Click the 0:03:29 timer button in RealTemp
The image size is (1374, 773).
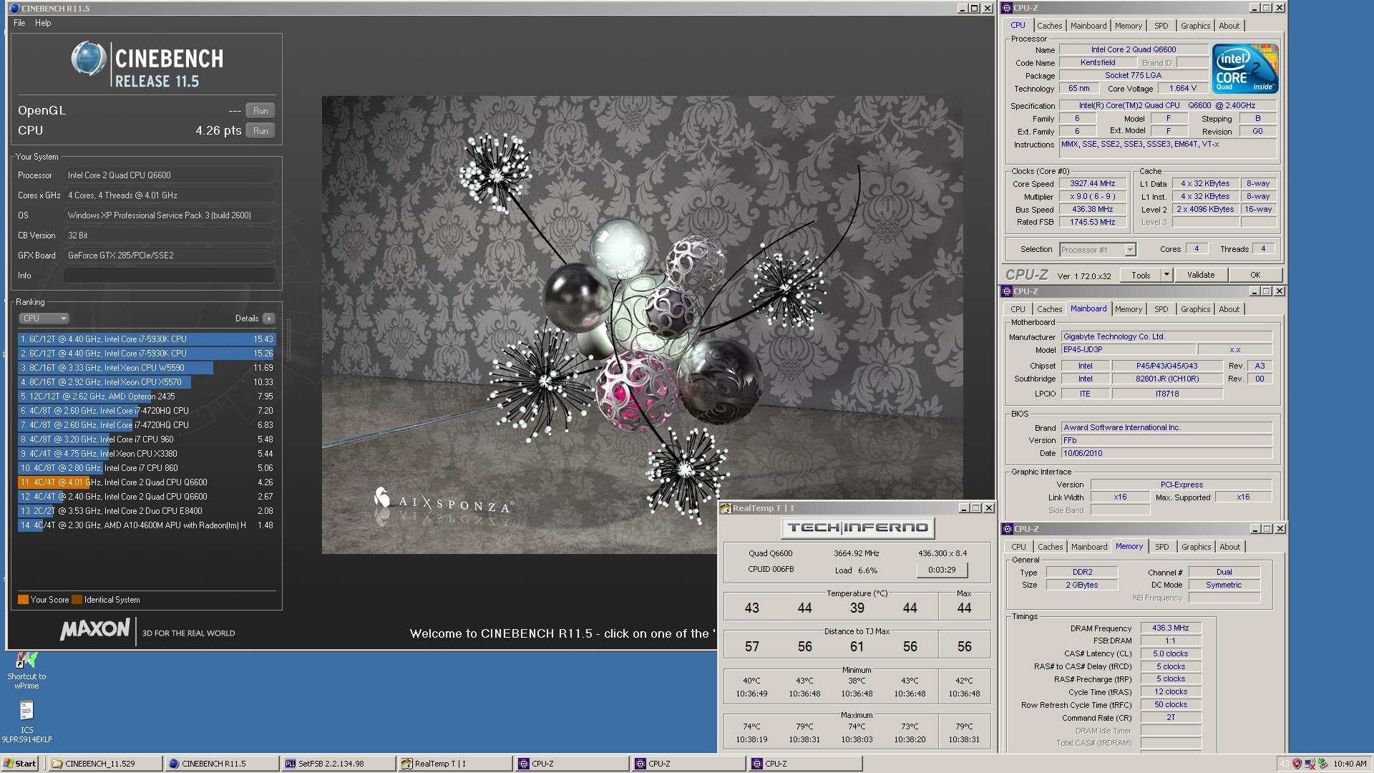click(x=942, y=570)
